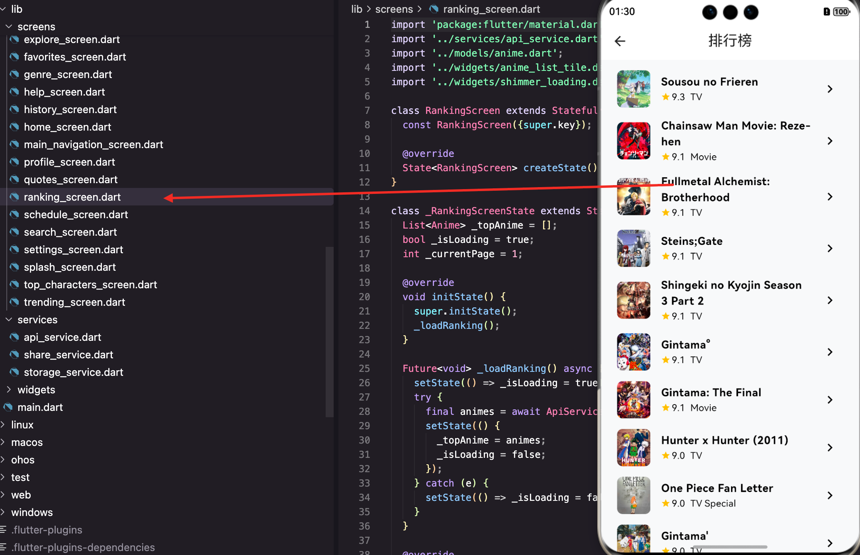The image size is (860, 555).
Task: Open the Chainsaw Man Movie poster thumbnail
Action: (633, 141)
